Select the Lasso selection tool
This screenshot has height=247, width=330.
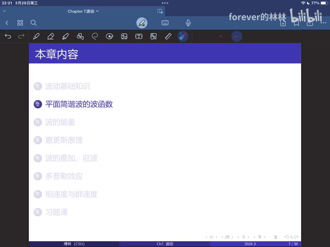click(95, 36)
